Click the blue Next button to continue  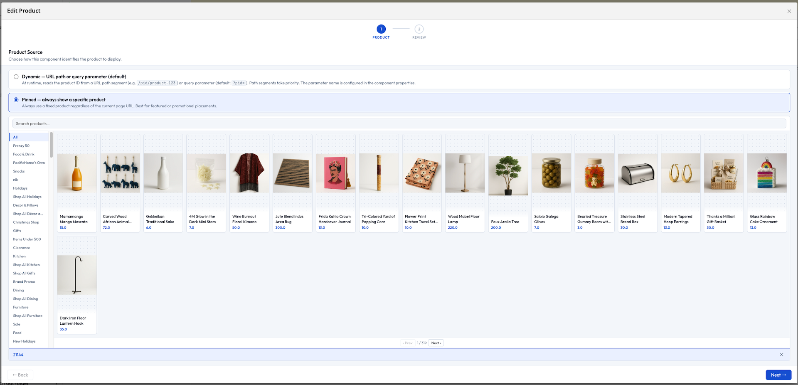[778, 375]
